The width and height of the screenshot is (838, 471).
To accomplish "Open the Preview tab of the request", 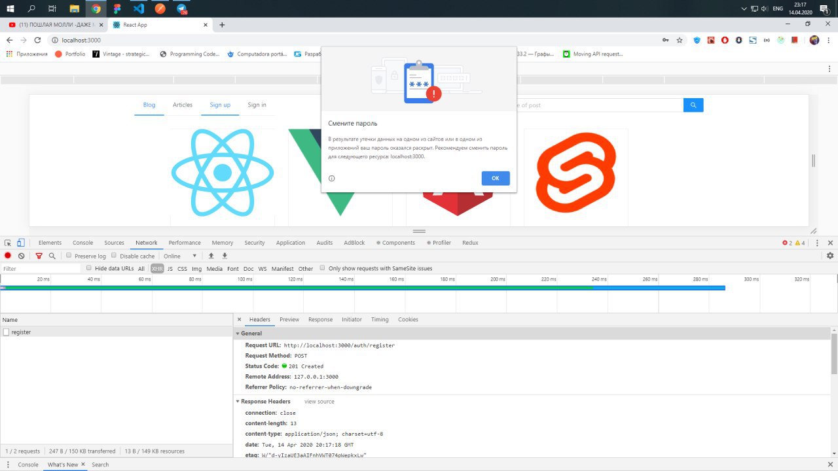I will point(289,319).
